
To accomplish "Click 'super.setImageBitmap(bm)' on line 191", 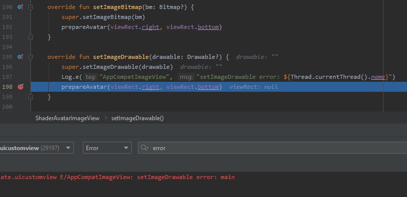I will [x=103, y=17].
